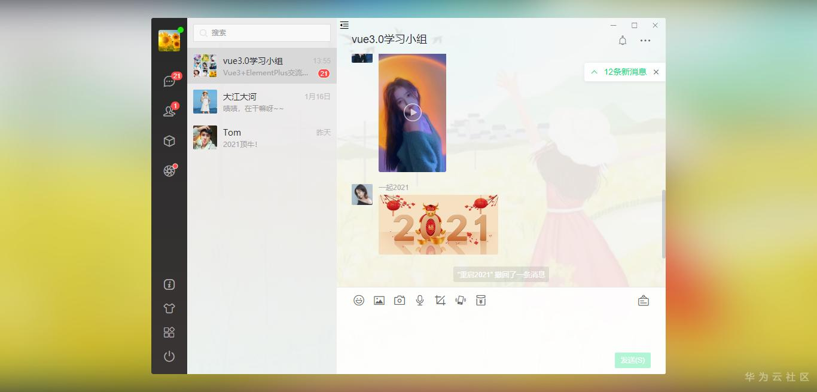The image size is (817, 392).
Task: Open Moments from the left sidebar
Action: coord(169,170)
